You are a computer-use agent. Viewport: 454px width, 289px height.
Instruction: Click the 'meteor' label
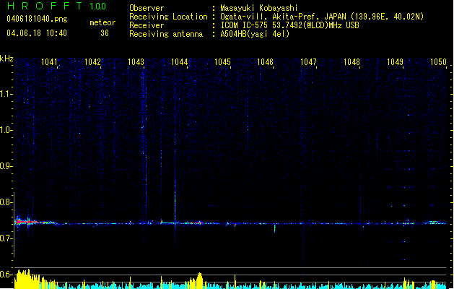[x=102, y=22]
